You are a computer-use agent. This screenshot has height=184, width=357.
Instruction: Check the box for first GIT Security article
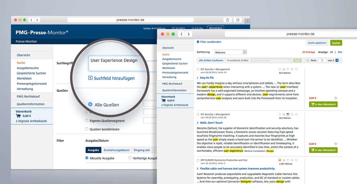coord(198,70)
